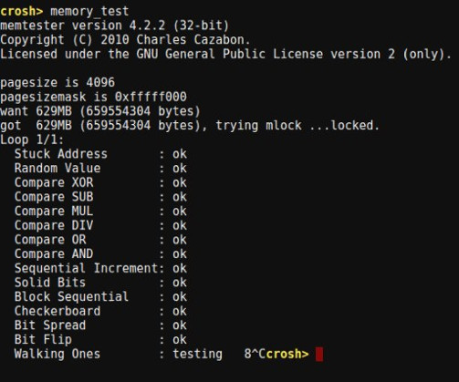Screen dimensions: 459x382
Task: Click the 'Checkerboard' test row
Action: 100,311
